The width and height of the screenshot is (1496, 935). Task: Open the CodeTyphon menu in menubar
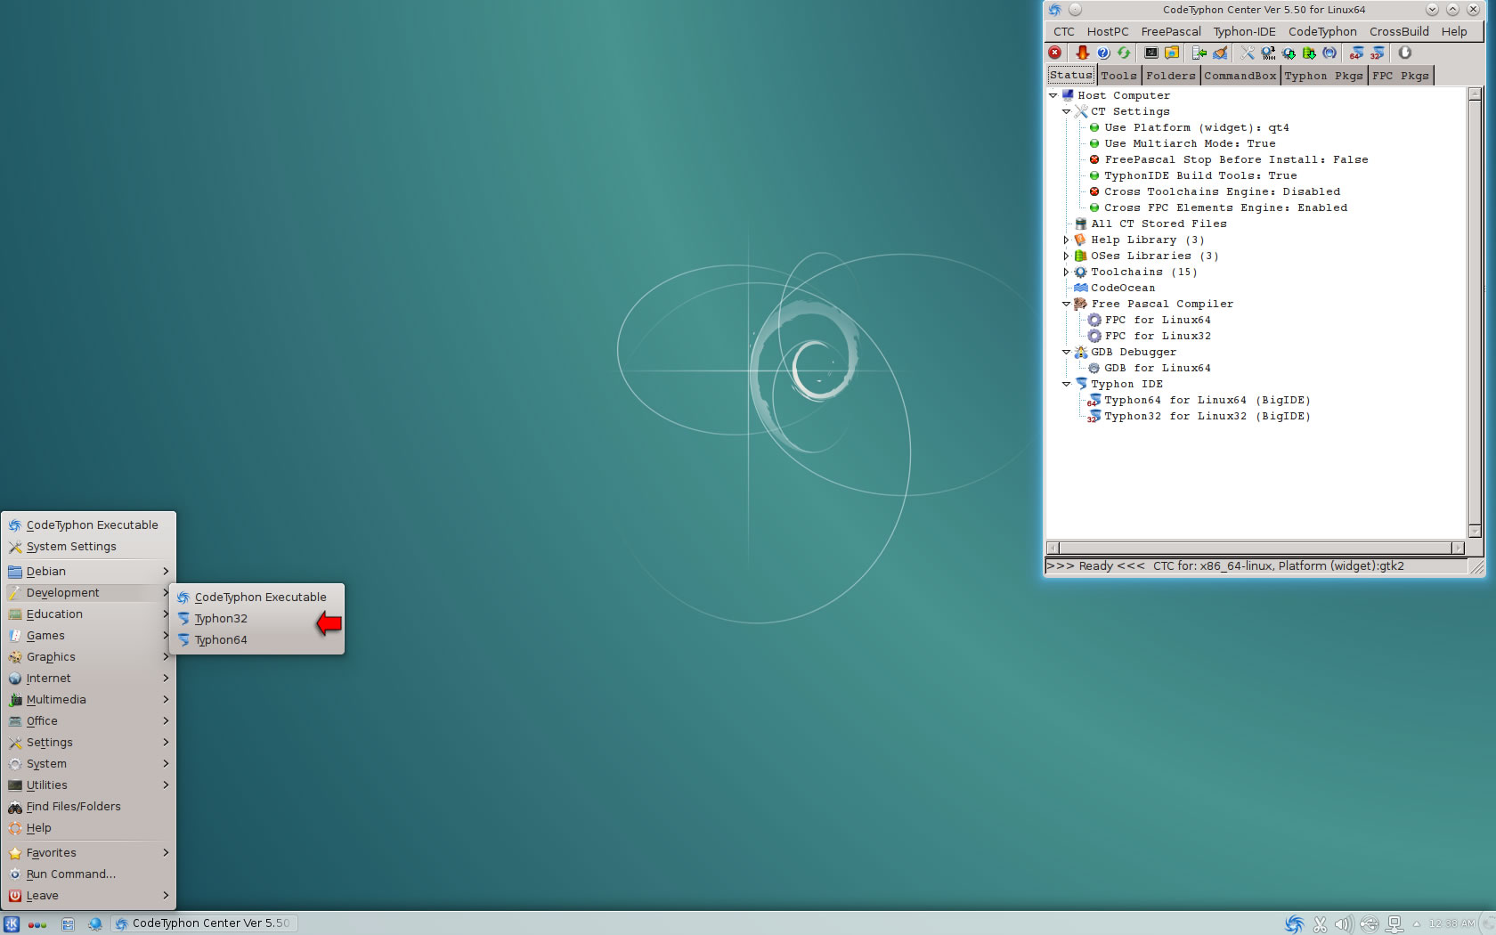click(1322, 31)
